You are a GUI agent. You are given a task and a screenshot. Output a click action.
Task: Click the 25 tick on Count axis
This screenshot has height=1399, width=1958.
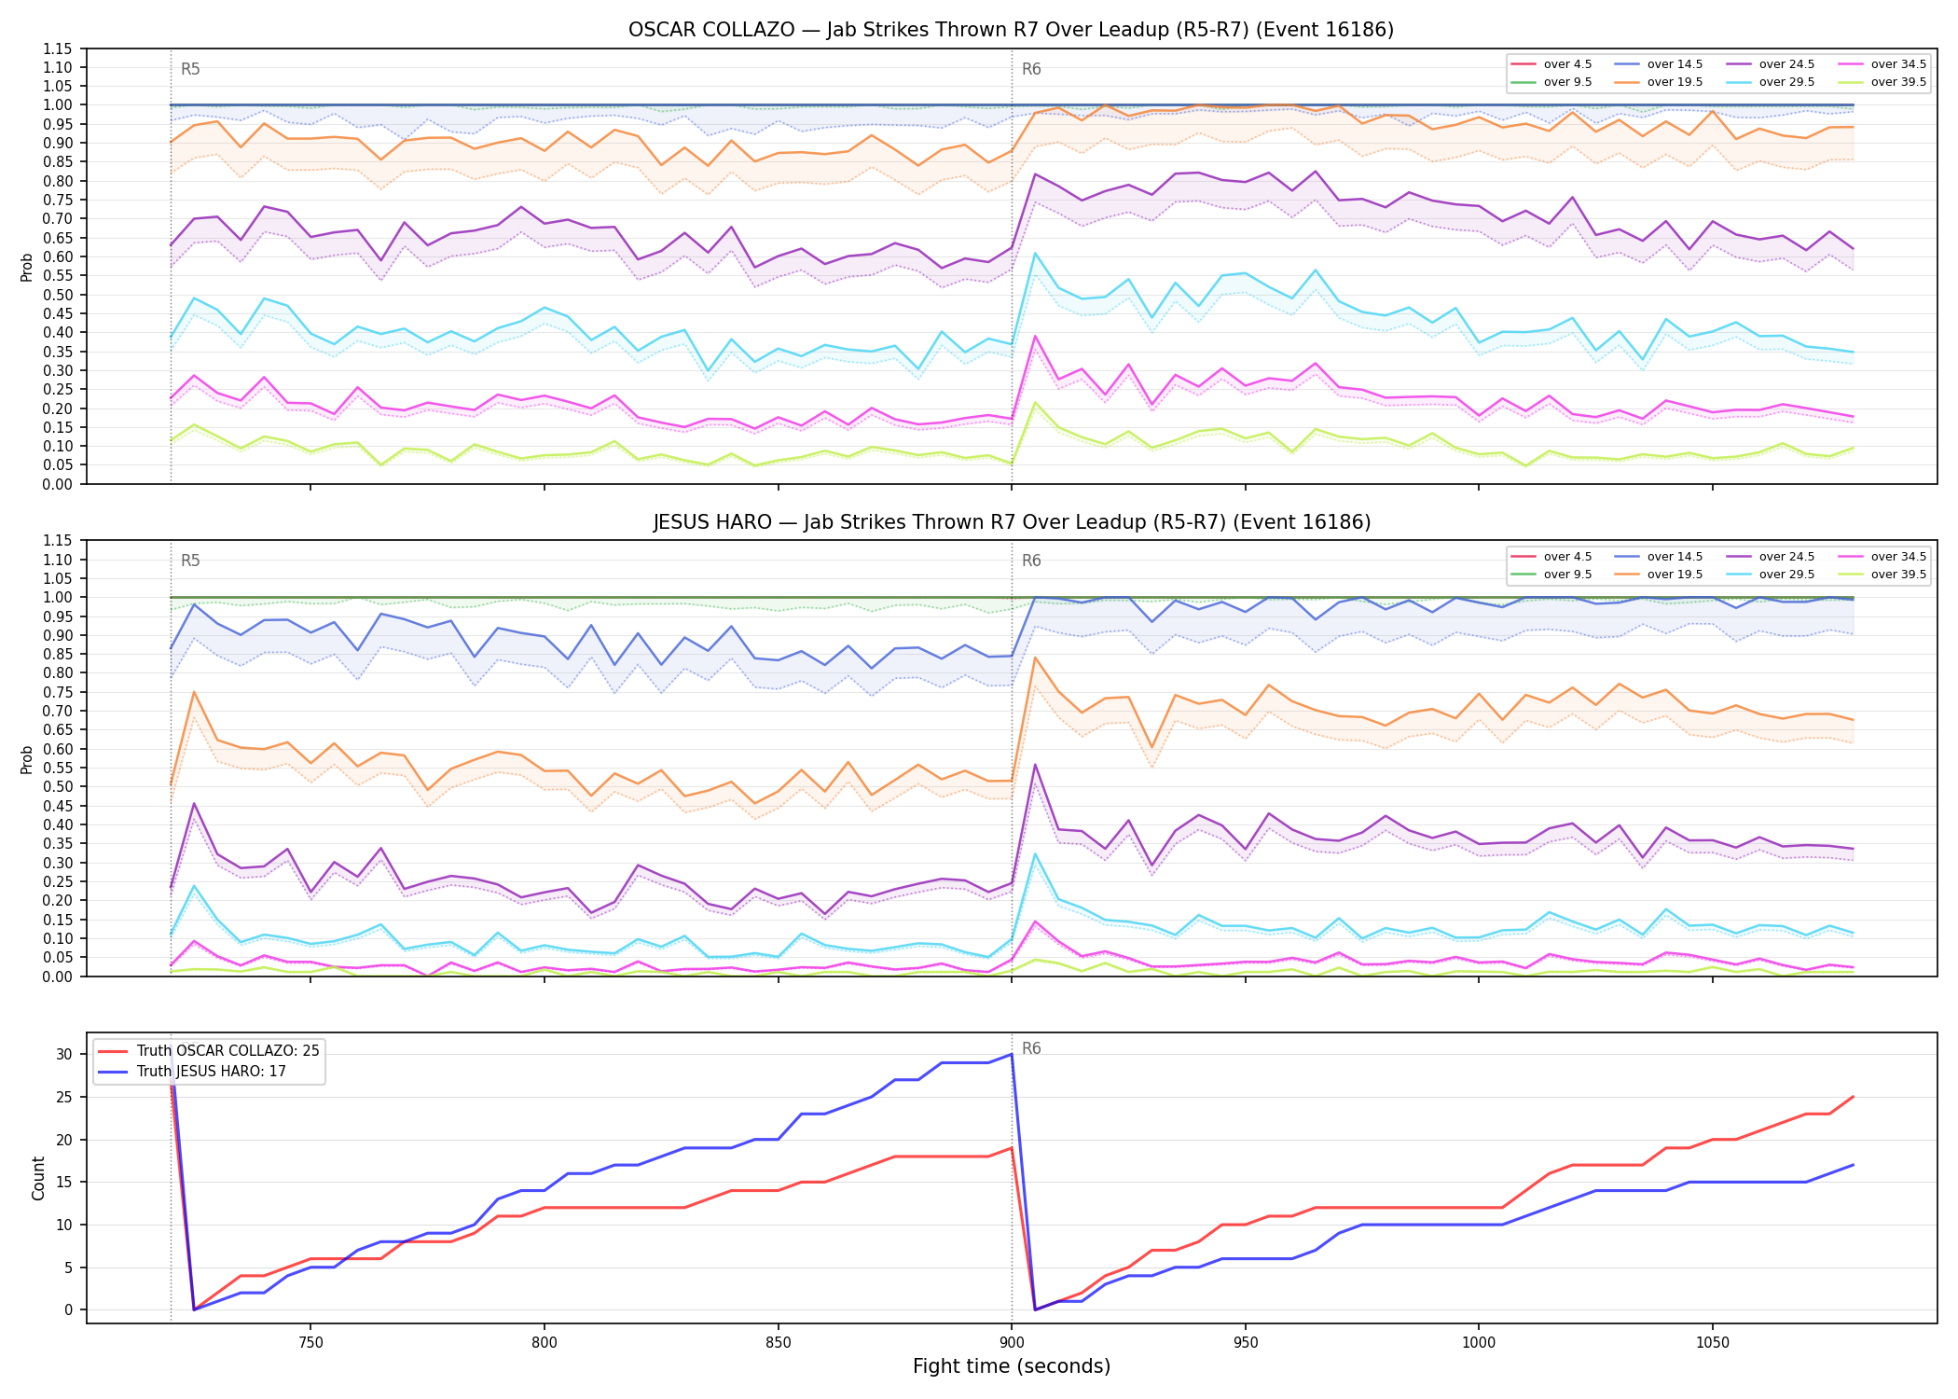pyautogui.click(x=64, y=1098)
